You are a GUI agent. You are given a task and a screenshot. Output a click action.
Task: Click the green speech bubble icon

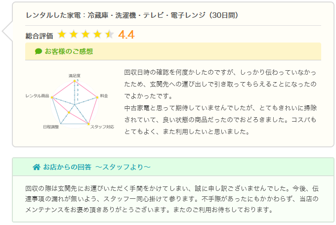click(39, 51)
